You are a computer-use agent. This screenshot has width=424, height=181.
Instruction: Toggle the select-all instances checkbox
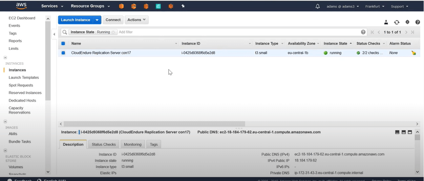(63, 43)
